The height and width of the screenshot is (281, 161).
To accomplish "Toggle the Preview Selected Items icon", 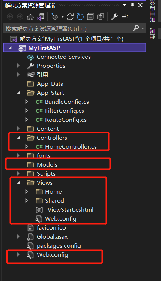I will (x=125, y=17).
